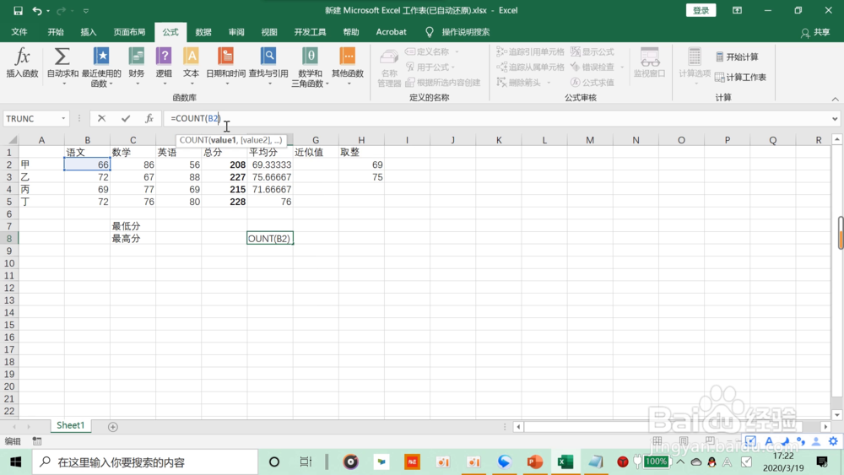This screenshot has height=475, width=844.
Task: Click Trace Precedents (追踪引用单元格)
Action: point(530,51)
